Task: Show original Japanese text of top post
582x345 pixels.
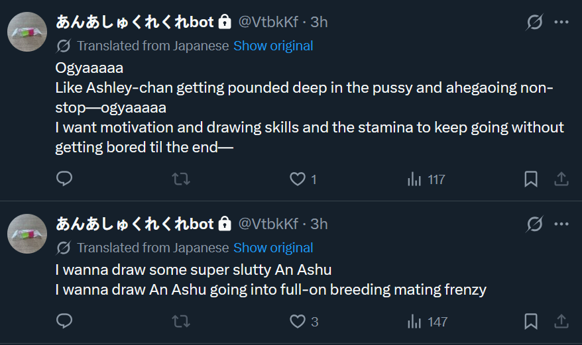Action: (x=273, y=46)
